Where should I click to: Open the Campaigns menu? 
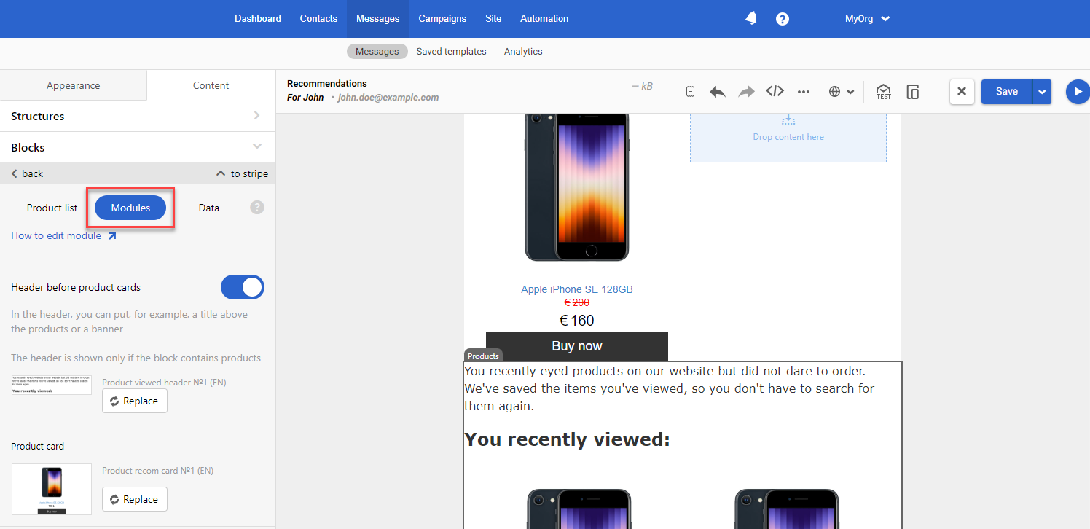point(442,19)
